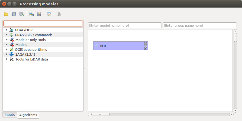Click the Save model as icon
The height and width of the screenshot is (121, 242).
click(21, 14)
